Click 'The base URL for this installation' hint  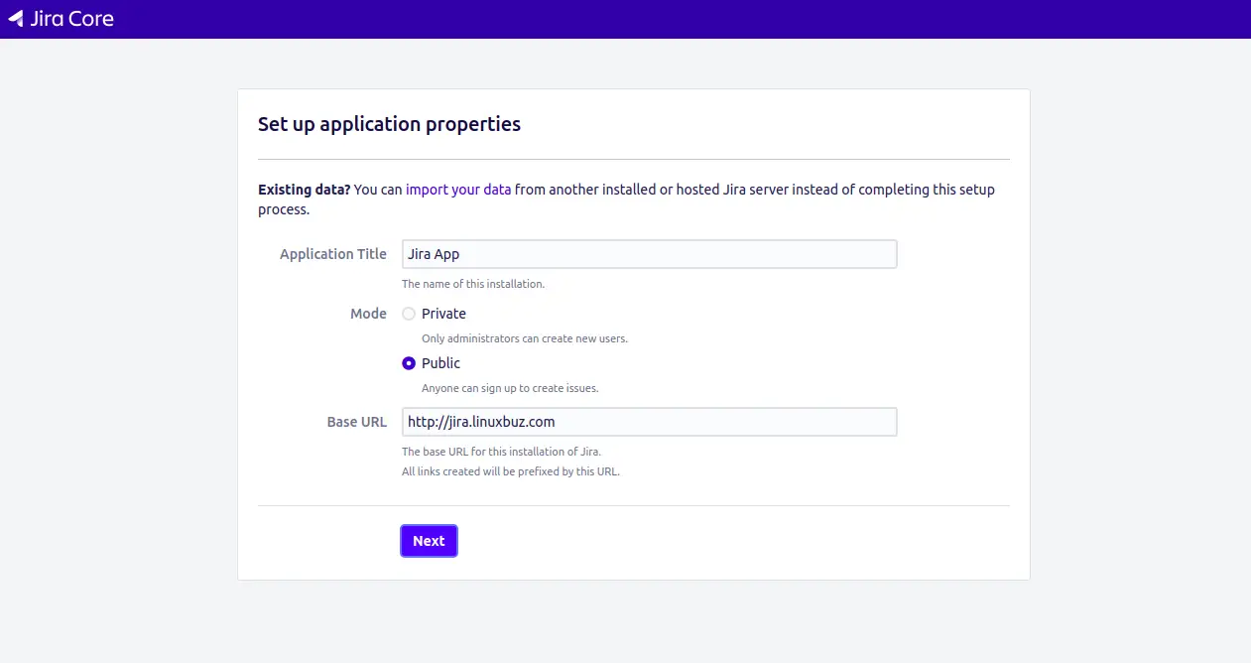pyautogui.click(x=501, y=452)
